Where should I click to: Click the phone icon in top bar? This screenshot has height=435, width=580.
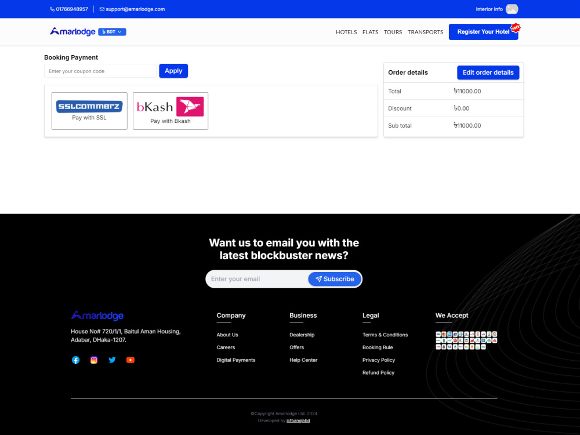(52, 9)
